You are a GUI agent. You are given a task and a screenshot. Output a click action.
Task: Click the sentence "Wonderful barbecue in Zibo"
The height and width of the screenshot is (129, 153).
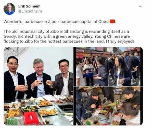click(30, 22)
